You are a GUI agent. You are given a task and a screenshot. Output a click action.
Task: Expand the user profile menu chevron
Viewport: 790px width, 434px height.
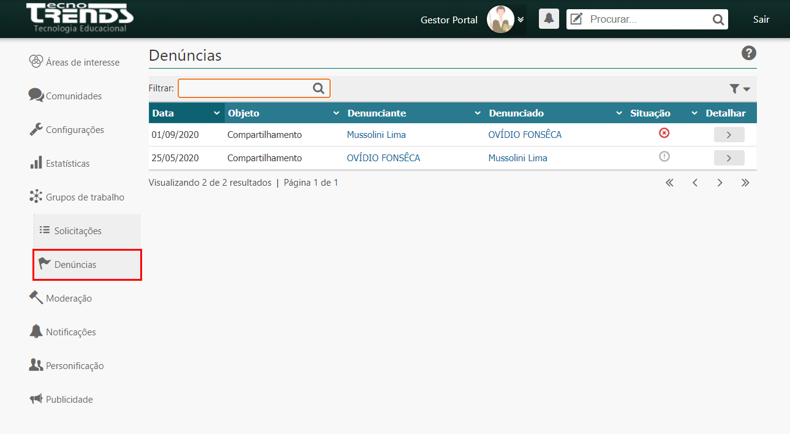[x=521, y=20]
